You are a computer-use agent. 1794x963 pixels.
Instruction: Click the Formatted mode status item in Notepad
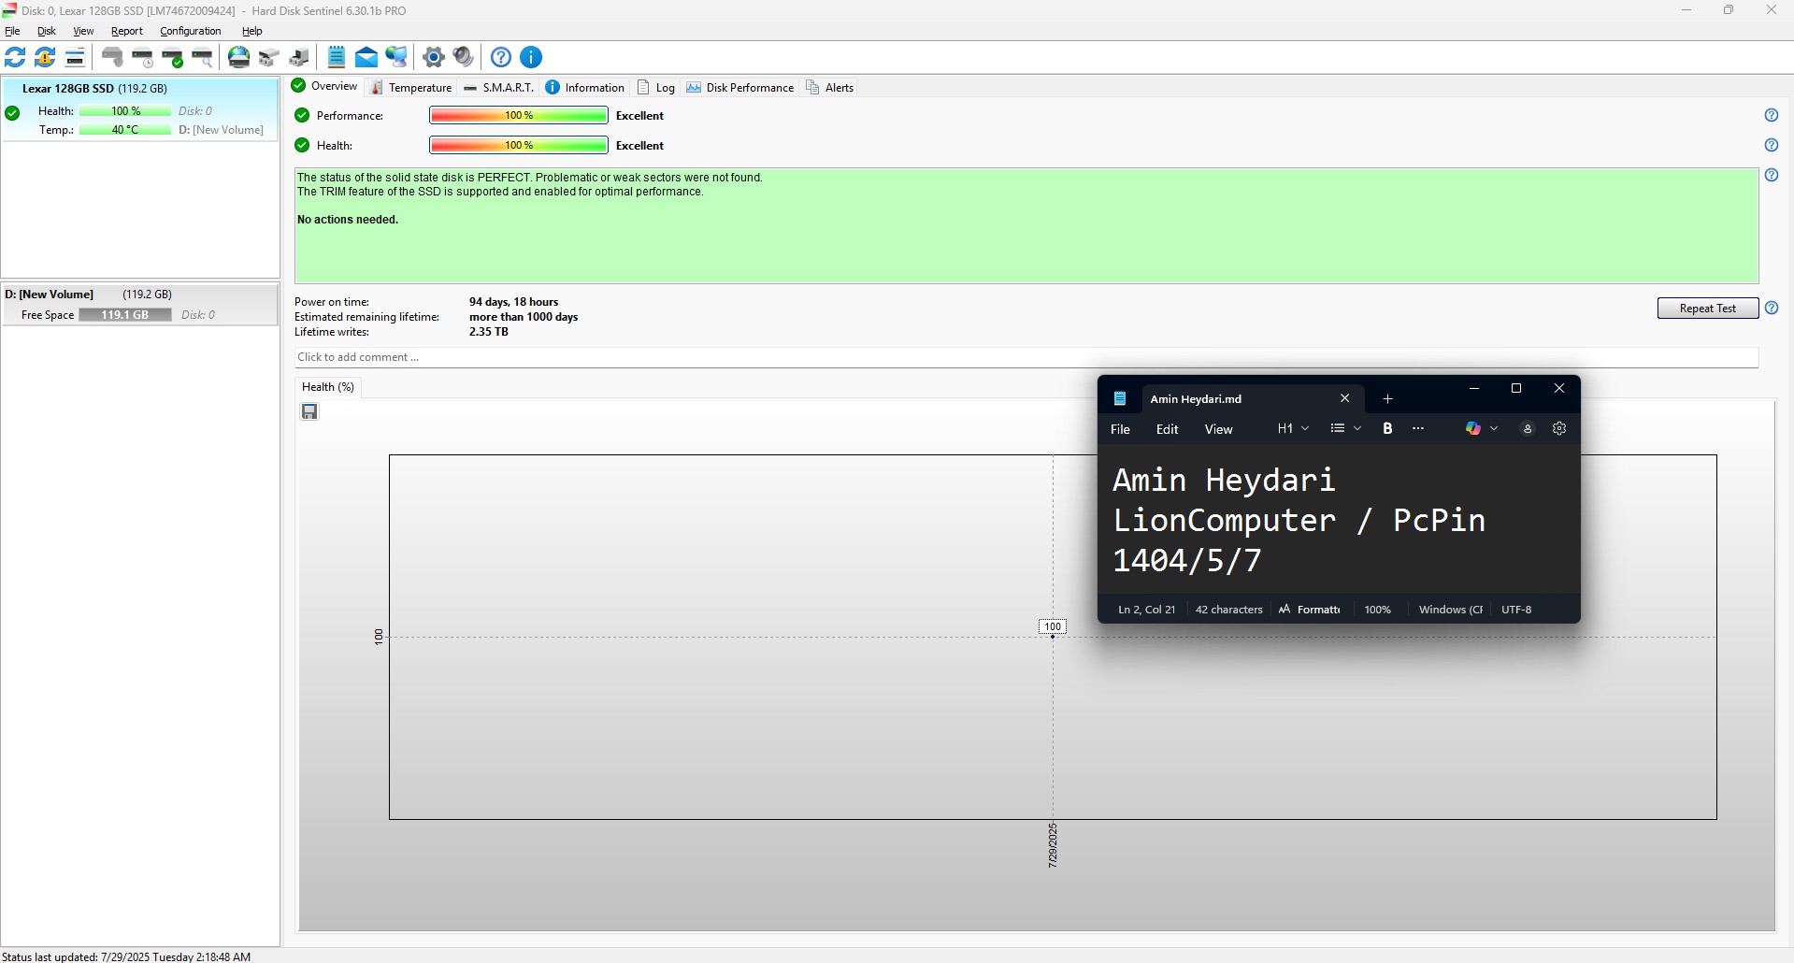[1310, 610]
